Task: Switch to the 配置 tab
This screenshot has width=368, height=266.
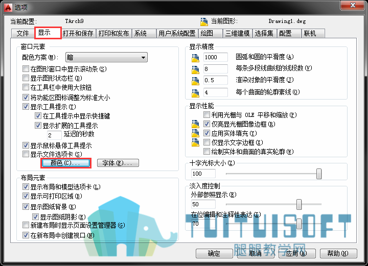Action: pyautogui.click(x=289, y=33)
